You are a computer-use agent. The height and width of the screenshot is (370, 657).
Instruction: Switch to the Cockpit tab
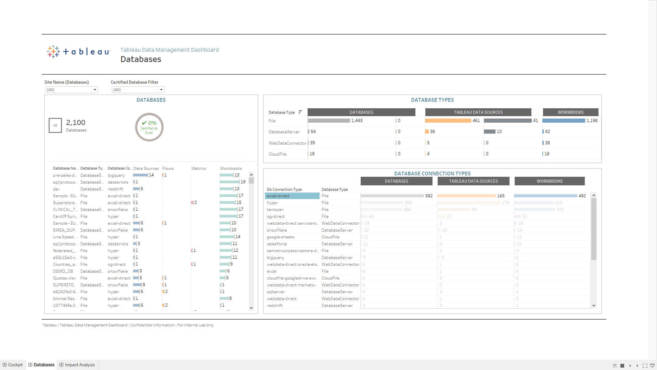(x=15, y=365)
